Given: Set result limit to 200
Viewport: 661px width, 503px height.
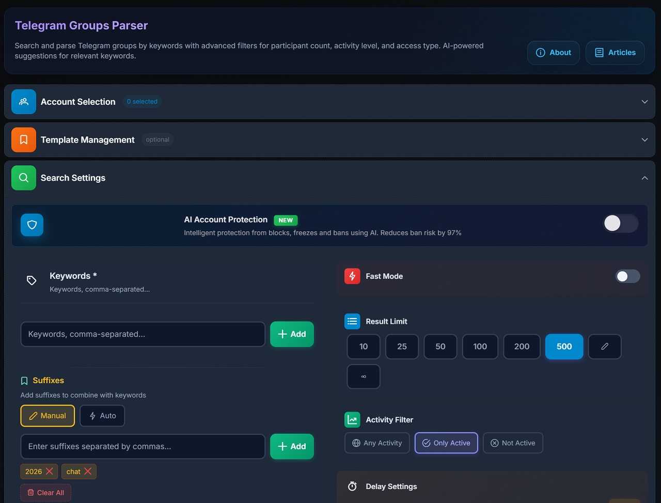Looking at the screenshot, I should pyautogui.click(x=522, y=347).
